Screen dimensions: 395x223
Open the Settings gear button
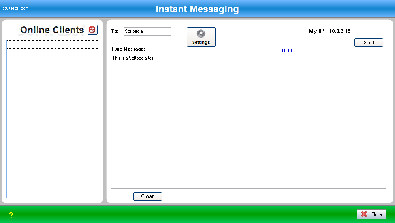tap(201, 37)
